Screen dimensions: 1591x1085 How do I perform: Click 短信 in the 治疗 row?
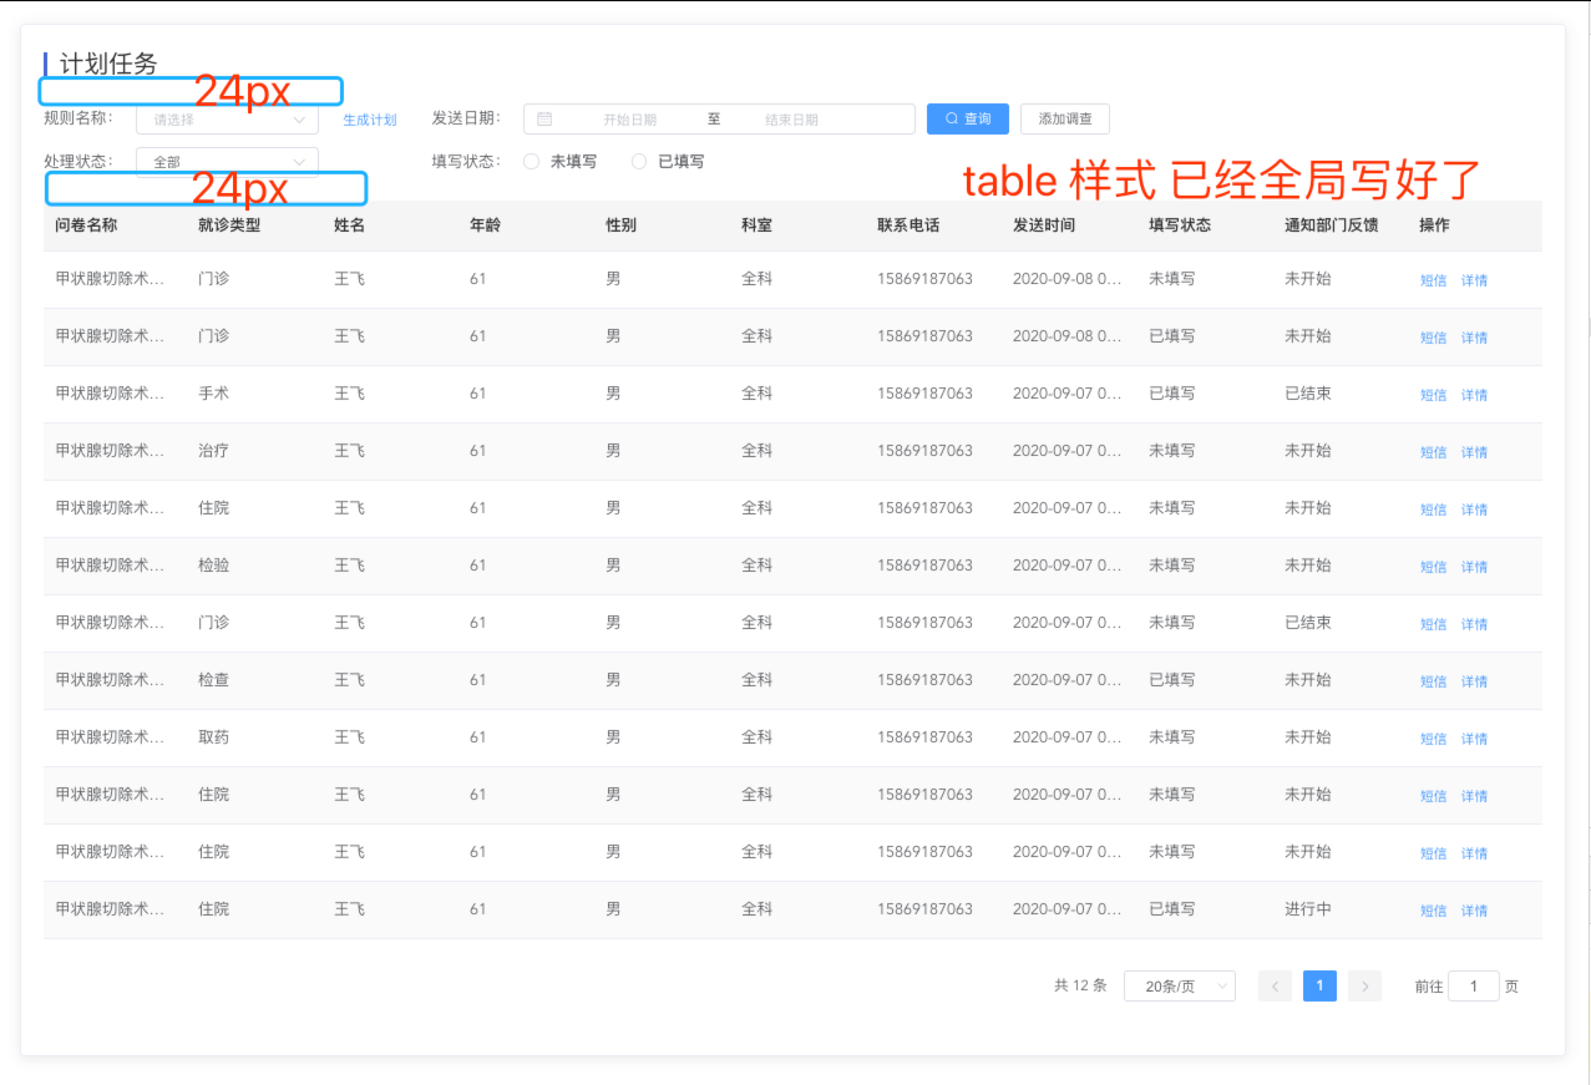(x=1433, y=452)
